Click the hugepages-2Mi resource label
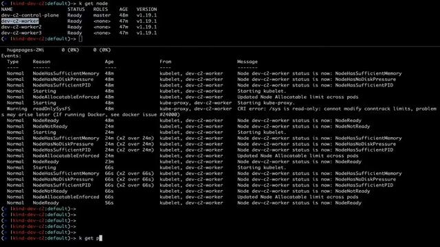 point(25,50)
